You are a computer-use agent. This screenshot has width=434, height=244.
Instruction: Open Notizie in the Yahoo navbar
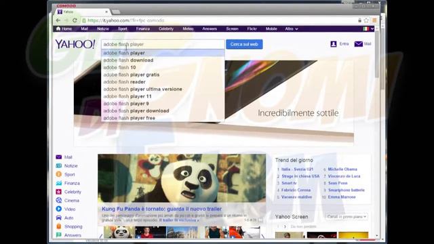(103, 28)
